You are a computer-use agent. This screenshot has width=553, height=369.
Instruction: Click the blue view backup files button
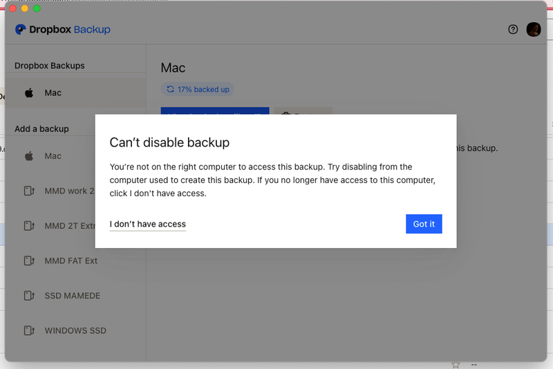click(214, 111)
